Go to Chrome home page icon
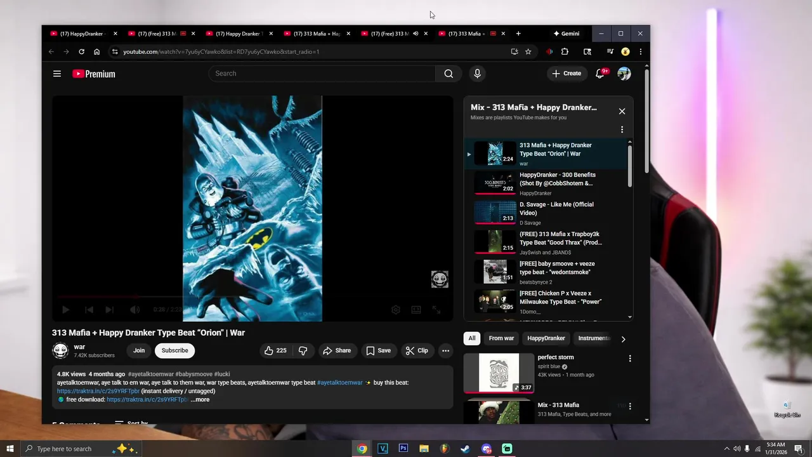 (x=96, y=51)
